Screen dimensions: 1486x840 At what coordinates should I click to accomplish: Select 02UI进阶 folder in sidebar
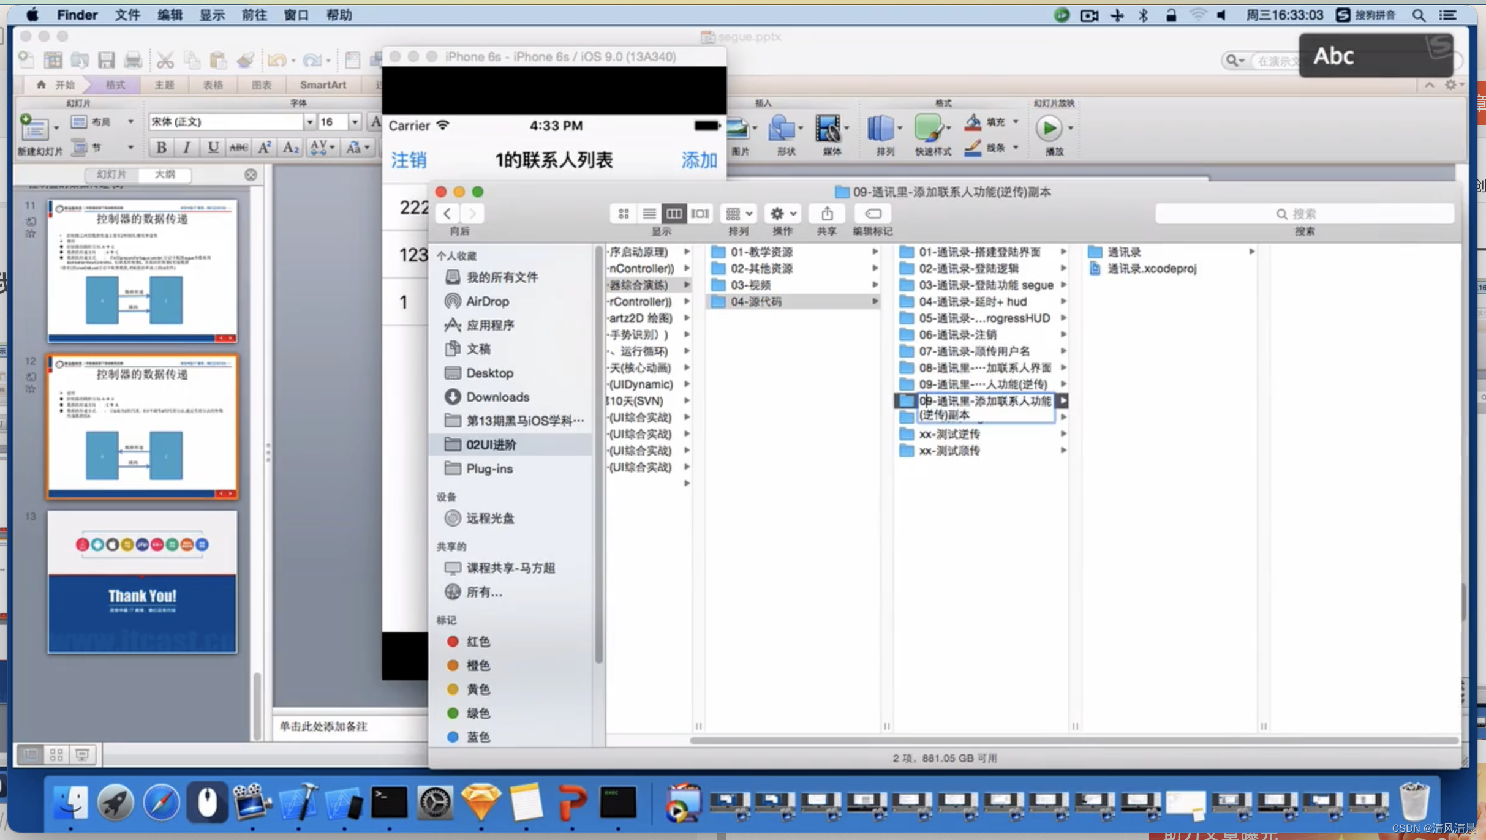pos(510,444)
